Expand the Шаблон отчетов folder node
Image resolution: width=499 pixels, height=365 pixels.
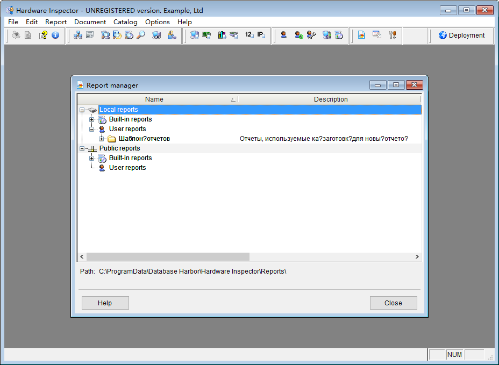pos(102,139)
